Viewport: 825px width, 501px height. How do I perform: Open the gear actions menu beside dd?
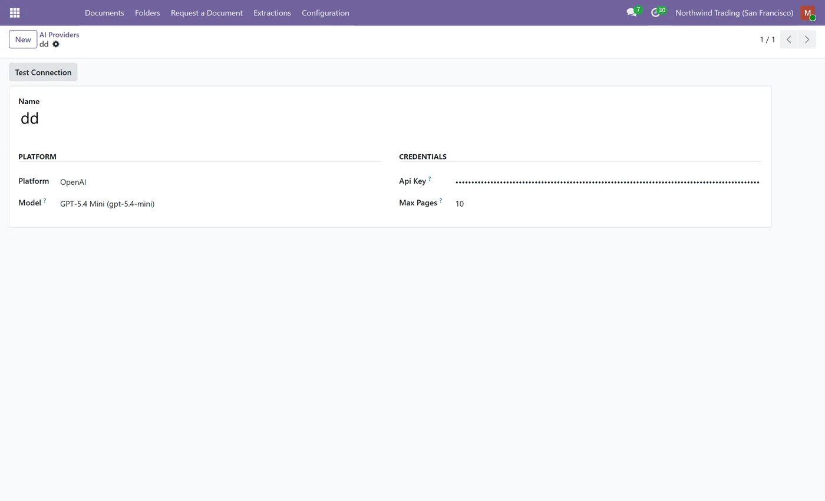pyautogui.click(x=56, y=44)
